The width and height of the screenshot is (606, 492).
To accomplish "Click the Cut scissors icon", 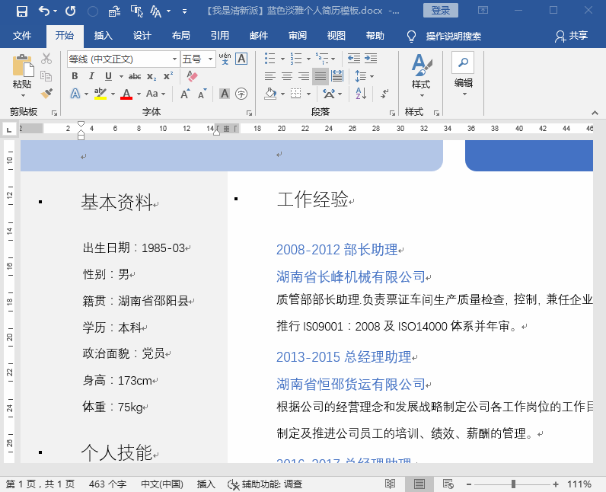I will point(46,59).
